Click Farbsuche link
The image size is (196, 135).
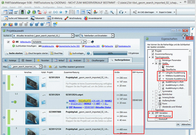tap(109, 46)
